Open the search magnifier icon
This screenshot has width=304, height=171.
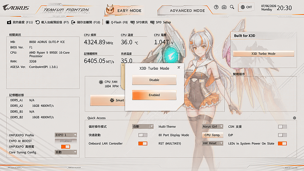tap(232, 7)
